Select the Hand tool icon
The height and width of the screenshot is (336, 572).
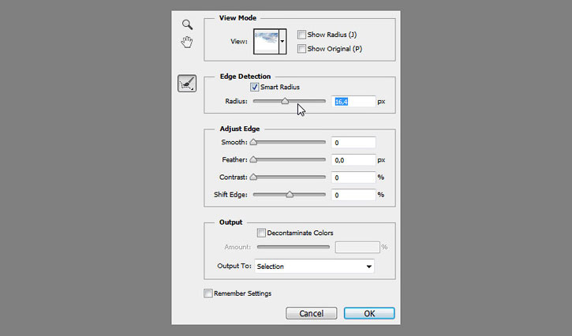click(x=187, y=42)
